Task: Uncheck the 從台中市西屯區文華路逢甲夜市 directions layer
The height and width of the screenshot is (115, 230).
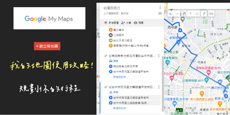Action: [105, 87]
